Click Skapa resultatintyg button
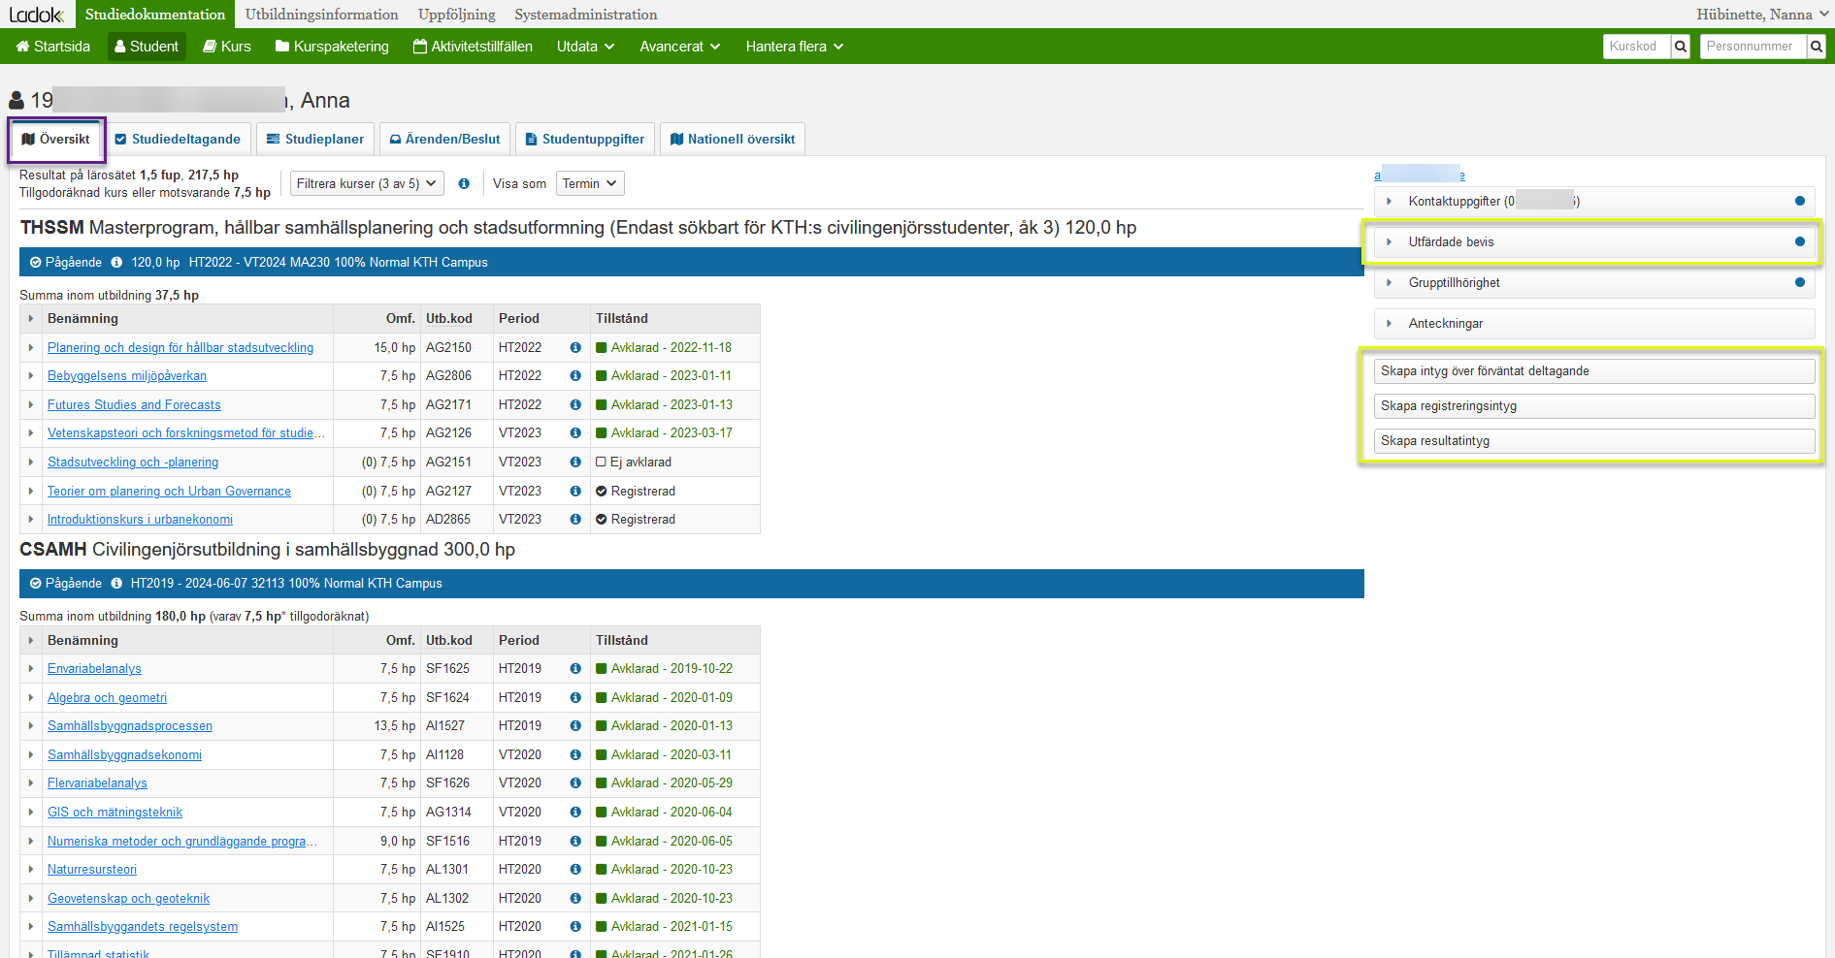 click(1594, 441)
